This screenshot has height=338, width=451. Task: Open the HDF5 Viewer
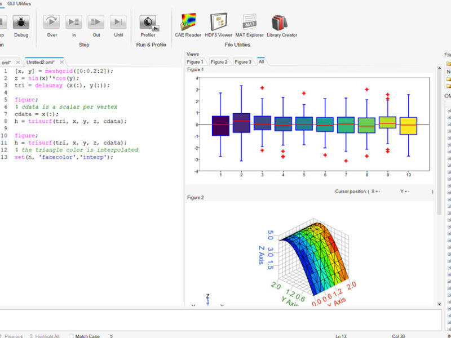(x=218, y=22)
